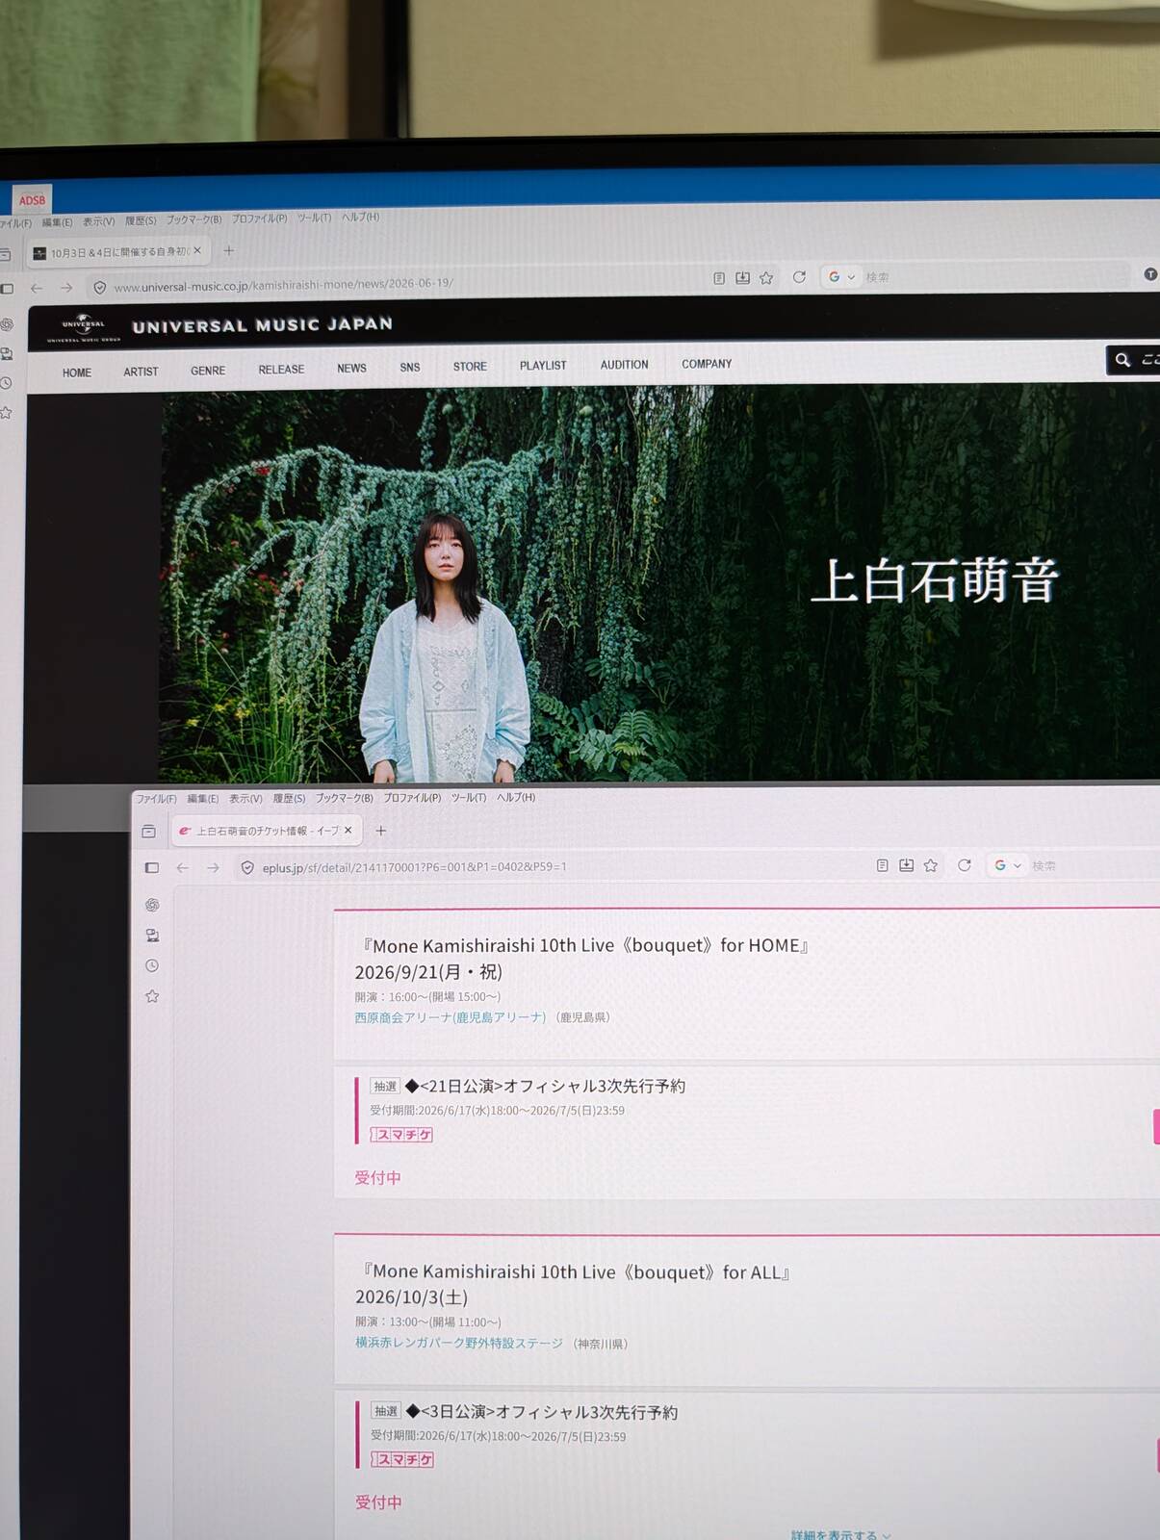Image resolution: width=1160 pixels, height=1540 pixels.
Task: Click ADSB icon at screen top
Action: [32, 200]
